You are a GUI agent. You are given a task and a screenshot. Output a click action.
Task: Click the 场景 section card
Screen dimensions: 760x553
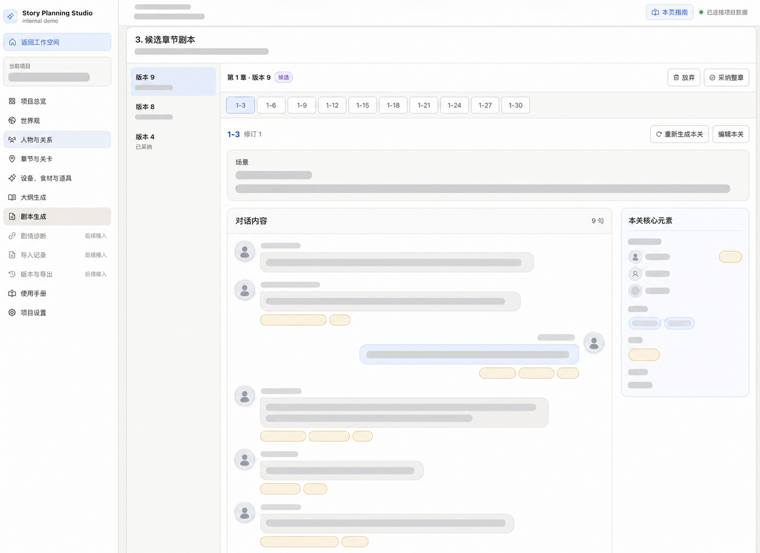(488, 175)
